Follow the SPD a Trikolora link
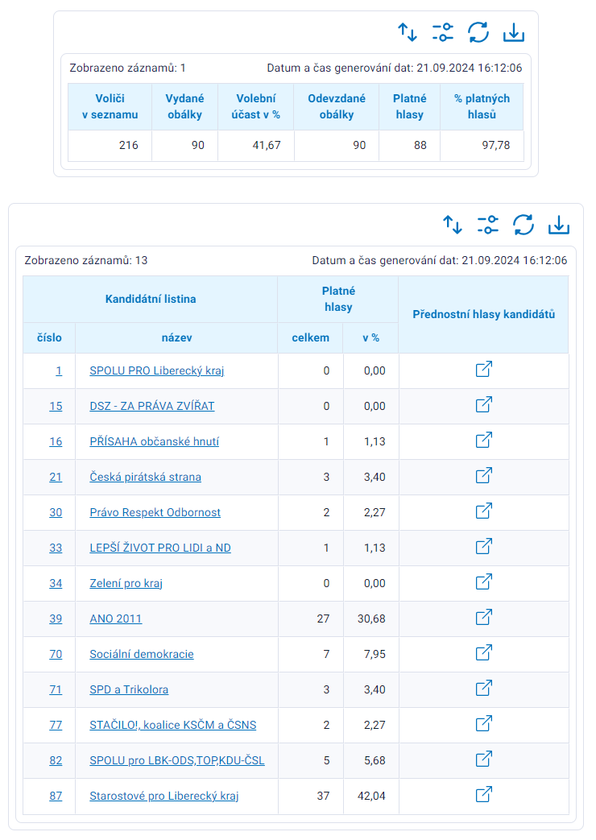596x840 pixels. coord(129,689)
